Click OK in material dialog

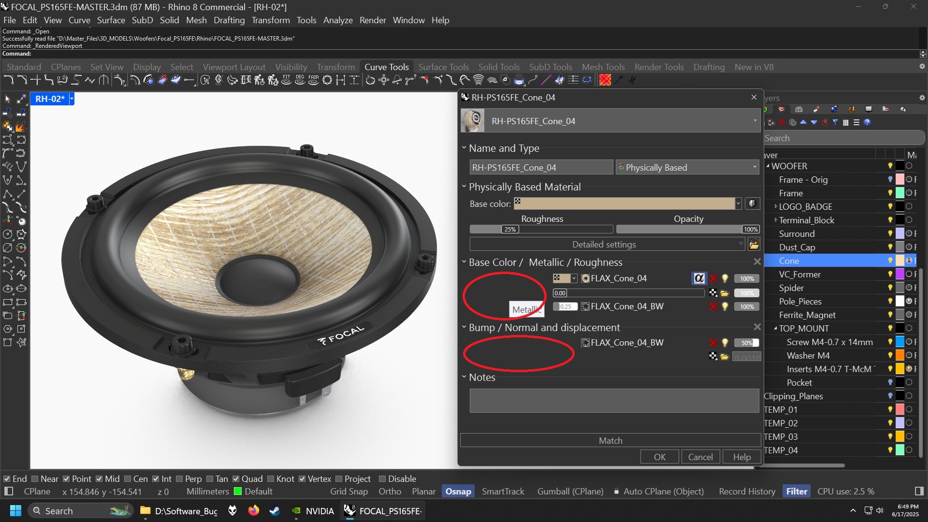point(659,457)
